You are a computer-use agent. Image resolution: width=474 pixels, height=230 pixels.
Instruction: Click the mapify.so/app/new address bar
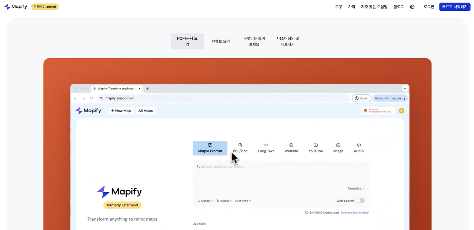tap(223, 98)
